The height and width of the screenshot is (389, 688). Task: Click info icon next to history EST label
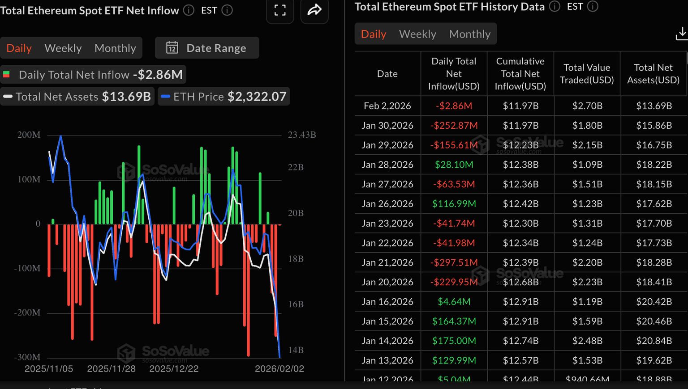593,6
